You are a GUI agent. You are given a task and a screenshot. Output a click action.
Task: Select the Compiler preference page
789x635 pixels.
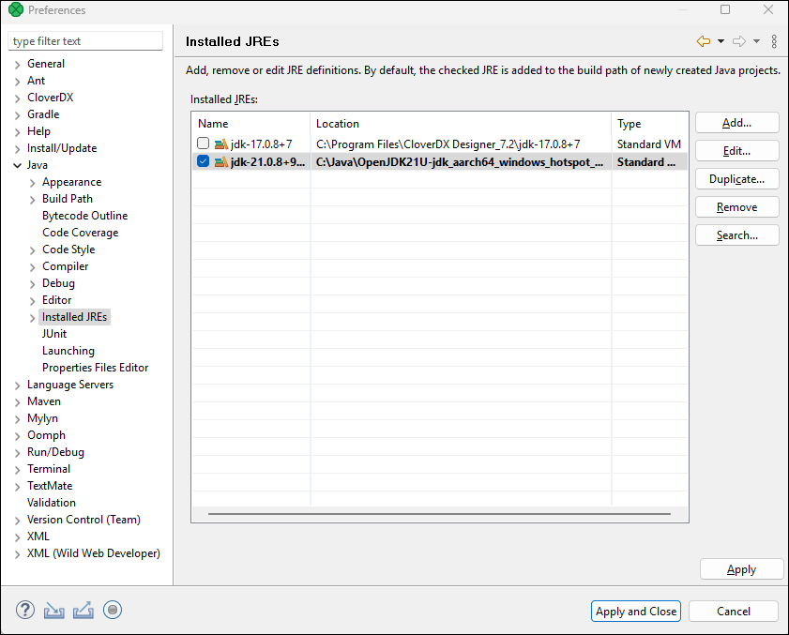[x=65, y=265]
